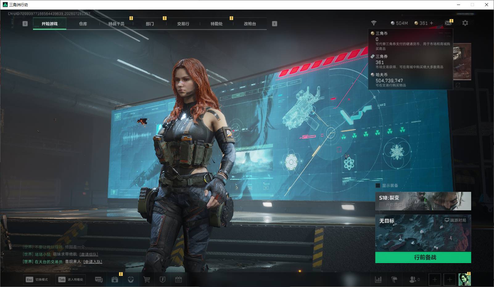
Task: Select the 开始游戏 tab
Action: pos(50,24)
